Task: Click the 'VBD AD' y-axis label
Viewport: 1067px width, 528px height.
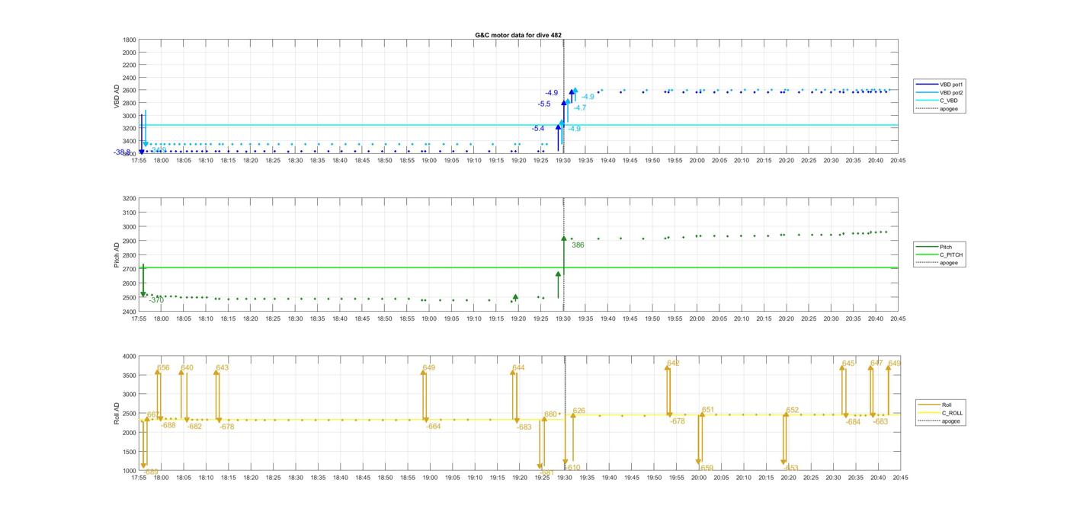Action: tap(117, 96)
